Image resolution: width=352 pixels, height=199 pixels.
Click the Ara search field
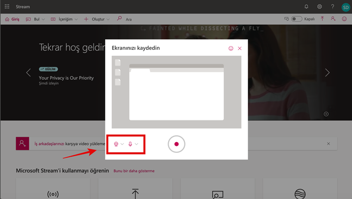[x=128, y=20]
